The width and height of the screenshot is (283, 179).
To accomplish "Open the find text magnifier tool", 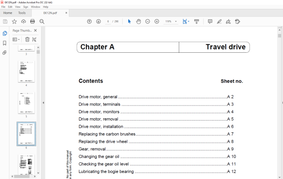I will [x=42, y=22].
